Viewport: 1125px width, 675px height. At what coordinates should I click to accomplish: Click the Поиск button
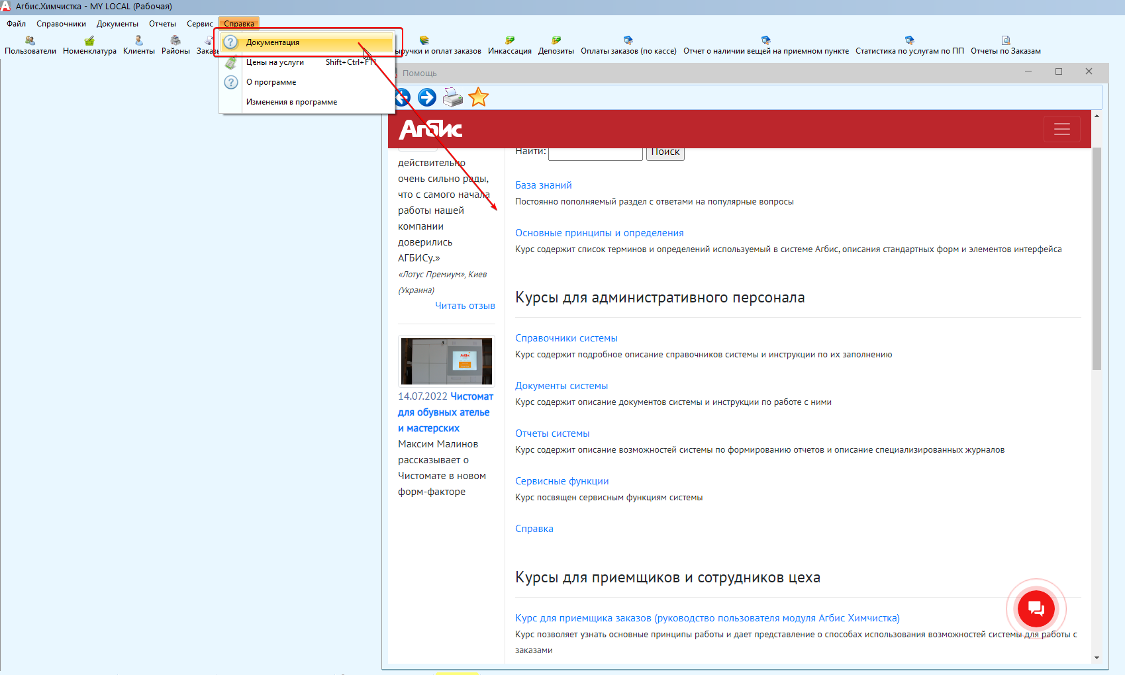point(665,152)
